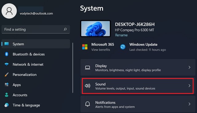Click the Sound speaker icon
The height and width of the screenshot is (113, 197).
click(87, 86)
